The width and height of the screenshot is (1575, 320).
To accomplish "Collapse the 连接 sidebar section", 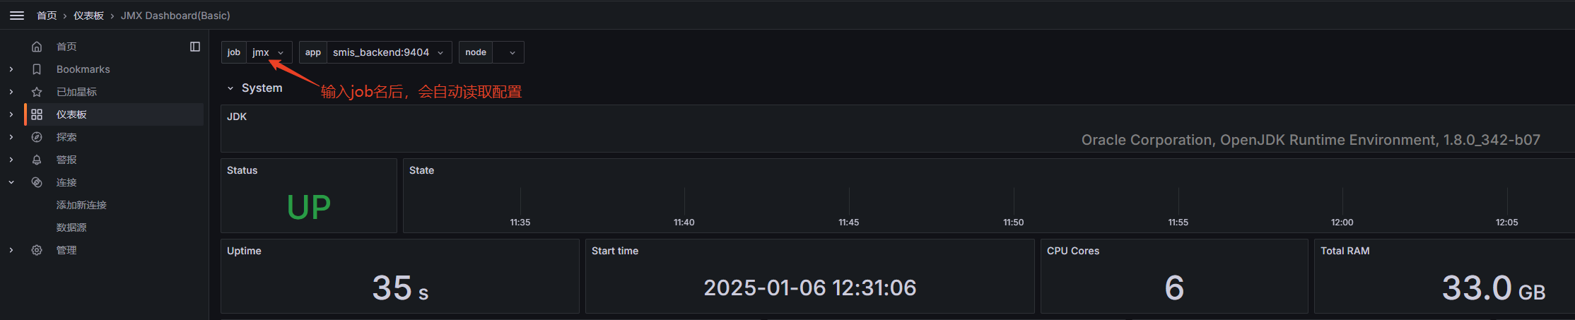I will point(11,182).
